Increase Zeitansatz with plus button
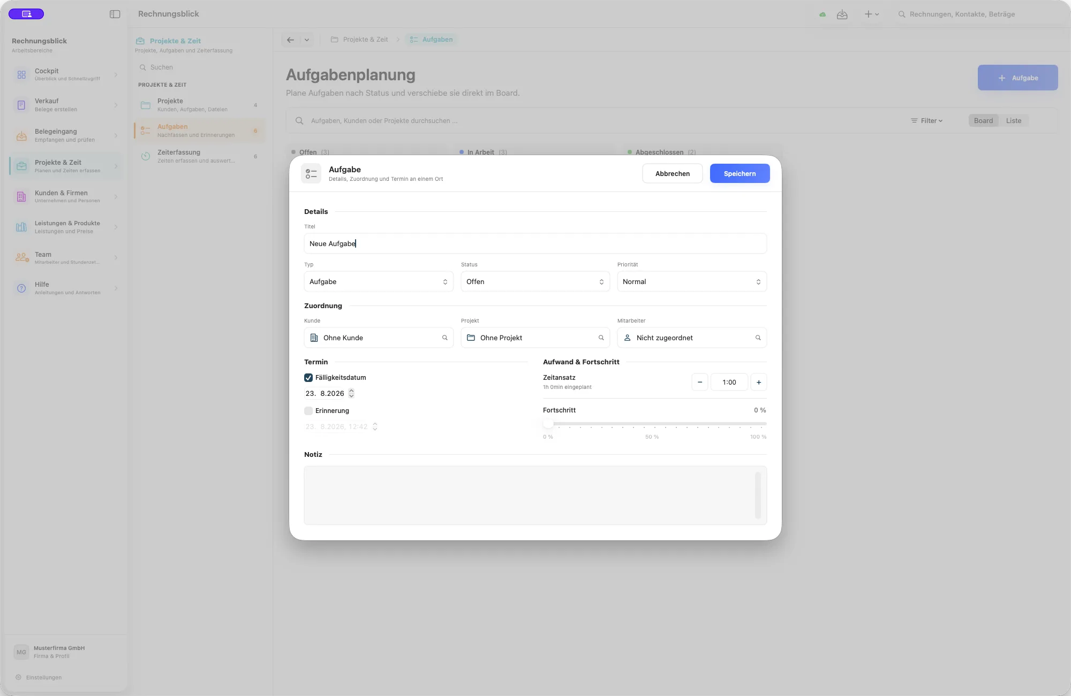This screenshot has height=696, width=1071. [759, 382]
